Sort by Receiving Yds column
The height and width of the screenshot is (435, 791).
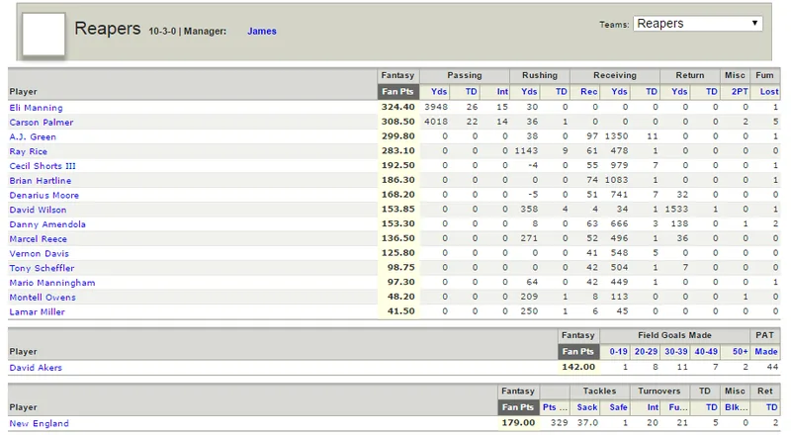[620, 92]
